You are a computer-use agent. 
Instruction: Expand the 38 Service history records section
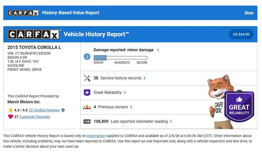point(145,78)
